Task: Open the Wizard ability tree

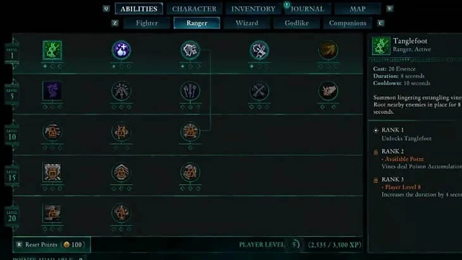Action: (247, 23)
